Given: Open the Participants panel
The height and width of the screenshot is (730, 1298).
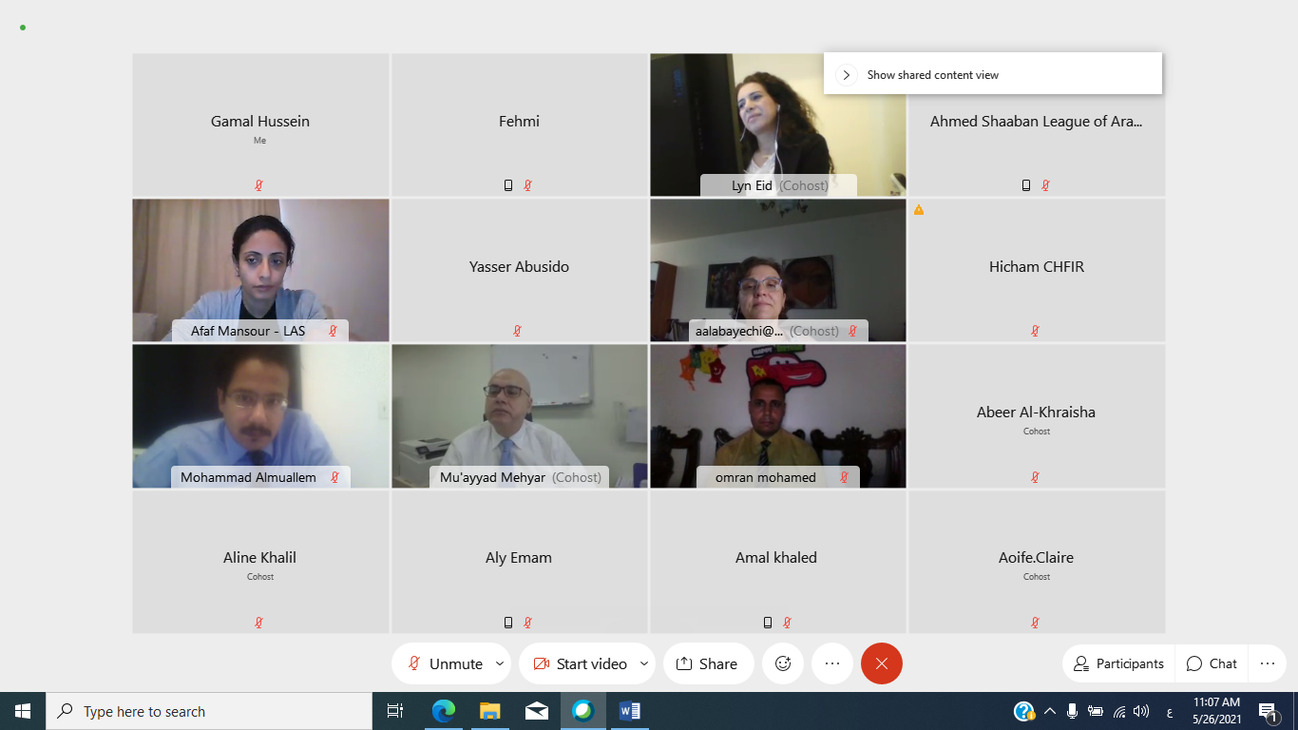Looking at the screenshot, I should pos(1118,663).
